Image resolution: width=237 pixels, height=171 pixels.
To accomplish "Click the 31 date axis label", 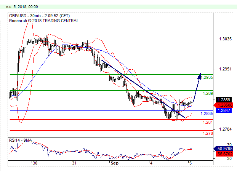I will tap(74, 163).
